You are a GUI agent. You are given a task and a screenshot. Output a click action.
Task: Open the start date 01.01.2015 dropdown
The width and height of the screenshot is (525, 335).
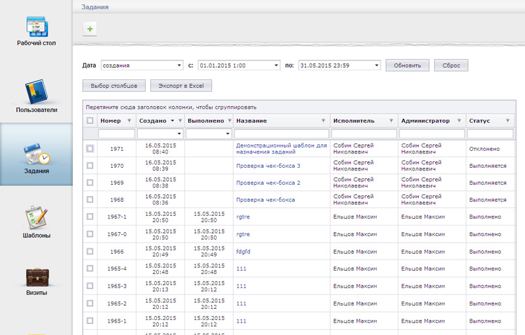tap(276, 65)
